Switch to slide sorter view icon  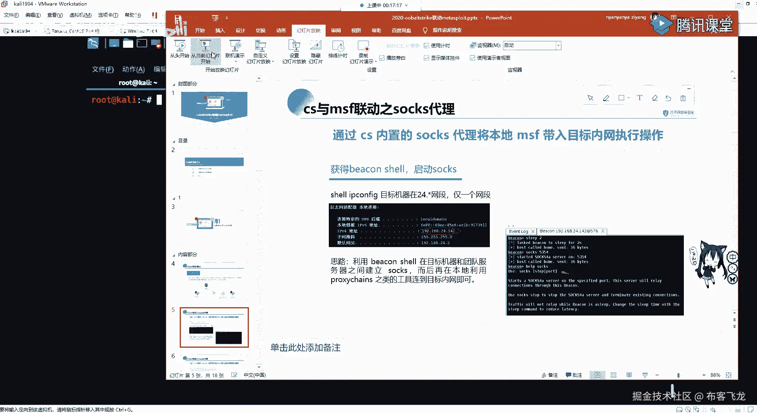(x=613, y=375)
